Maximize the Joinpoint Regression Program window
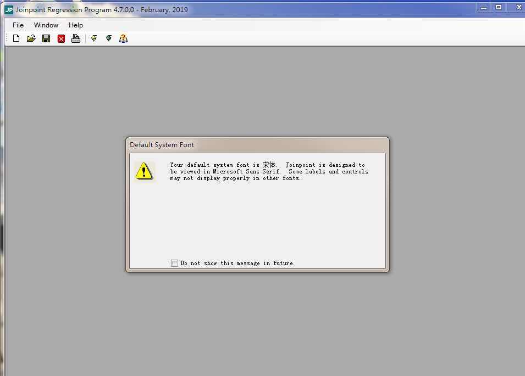The image size is (525, 376). click(x=499, y=7)
